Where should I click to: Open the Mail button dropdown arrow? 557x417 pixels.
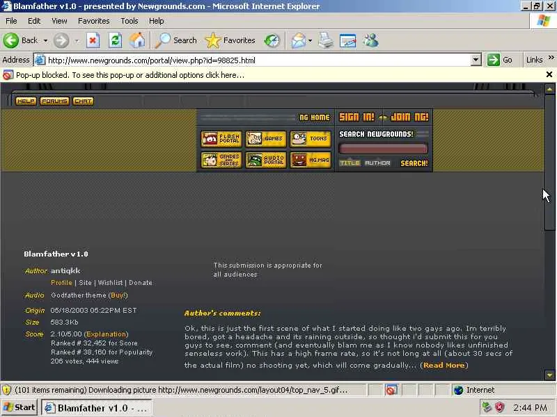point(310,41)
